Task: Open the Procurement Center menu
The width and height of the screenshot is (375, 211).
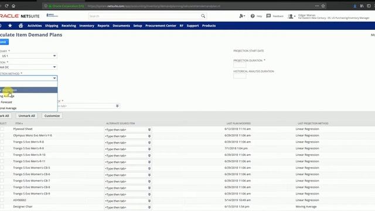Action: [x=161, y=26]
